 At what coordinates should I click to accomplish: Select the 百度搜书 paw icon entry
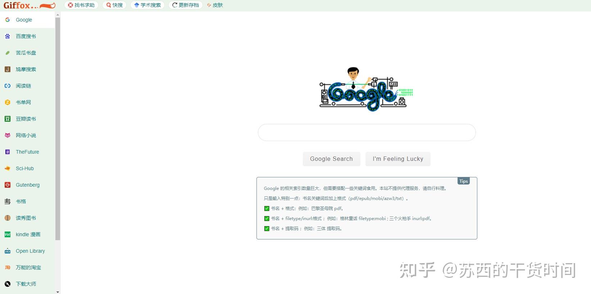(x=27, y=36)
